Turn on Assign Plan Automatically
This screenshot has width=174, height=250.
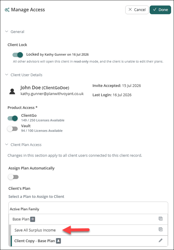point(13,177)
